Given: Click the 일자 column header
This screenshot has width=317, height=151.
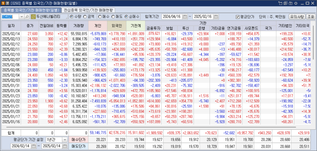Looking at the screenshot, I should pos(11,26).
